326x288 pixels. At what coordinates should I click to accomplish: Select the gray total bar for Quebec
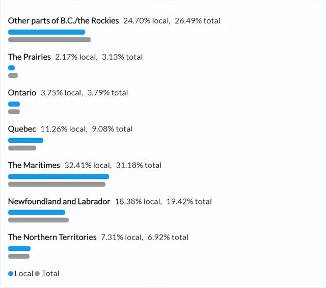[x=22, y=148]
